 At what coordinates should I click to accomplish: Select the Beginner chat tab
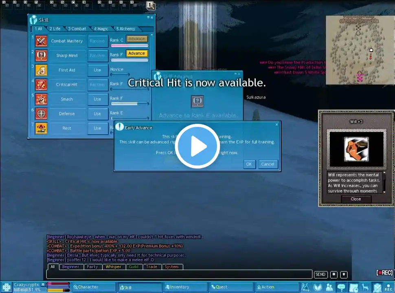(x=70, y=267)
